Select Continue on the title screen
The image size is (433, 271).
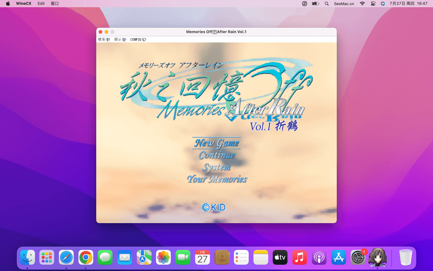[216, 155]
